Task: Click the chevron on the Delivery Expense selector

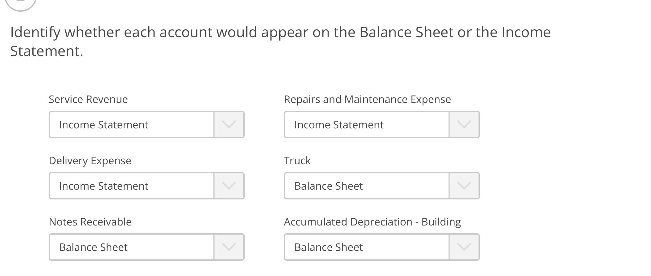Action: pos(229,185)
